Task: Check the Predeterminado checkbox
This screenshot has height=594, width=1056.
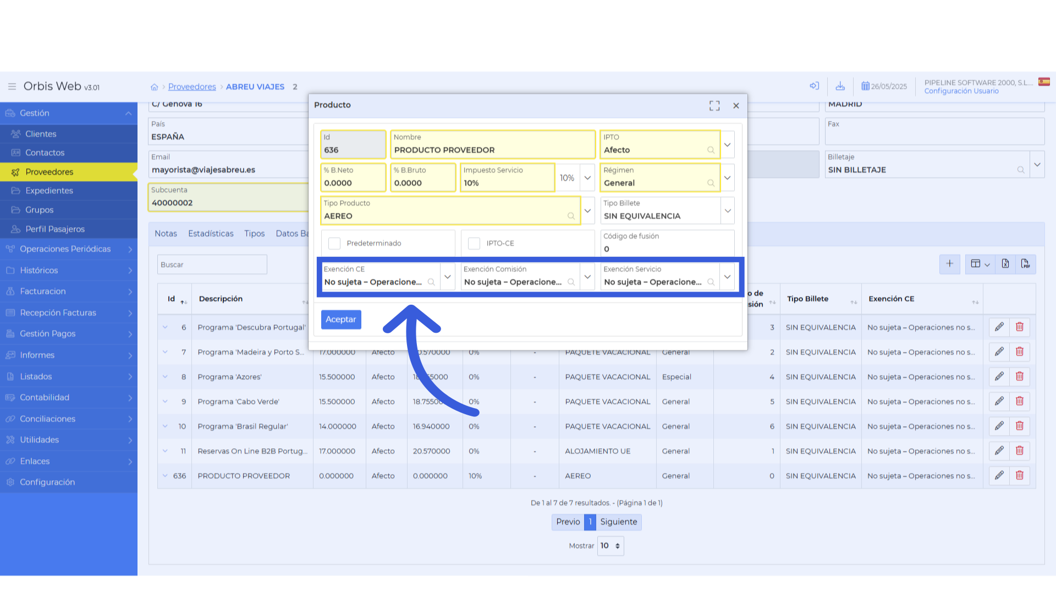Action: click(334, 243)
